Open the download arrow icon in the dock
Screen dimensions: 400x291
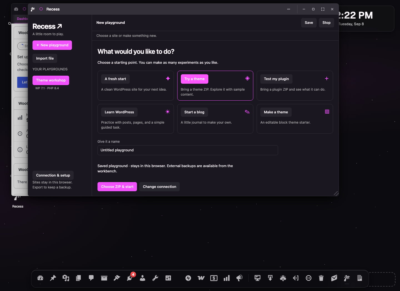click(270, 278)
